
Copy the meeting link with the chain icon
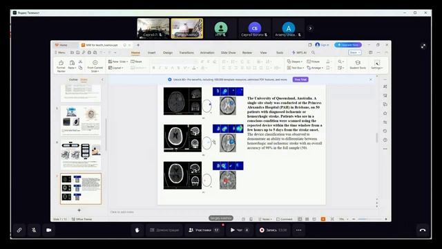click(19, 230)
